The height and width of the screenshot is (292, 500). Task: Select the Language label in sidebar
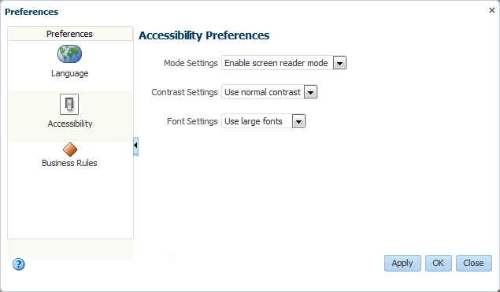(70, 73)
